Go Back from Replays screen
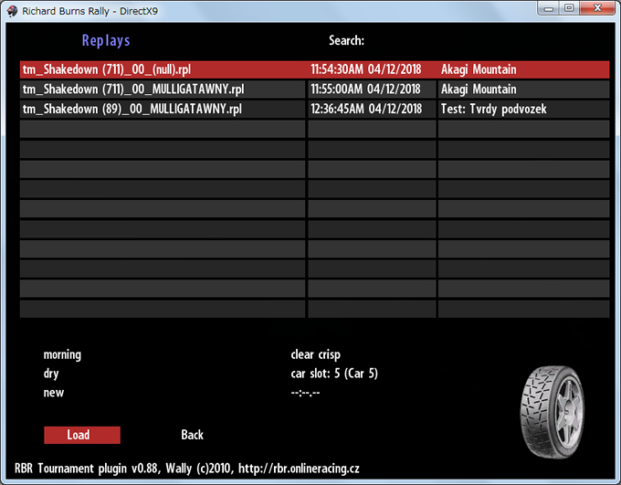This screenshot has height=485, width=621. (x=192, y=435)
